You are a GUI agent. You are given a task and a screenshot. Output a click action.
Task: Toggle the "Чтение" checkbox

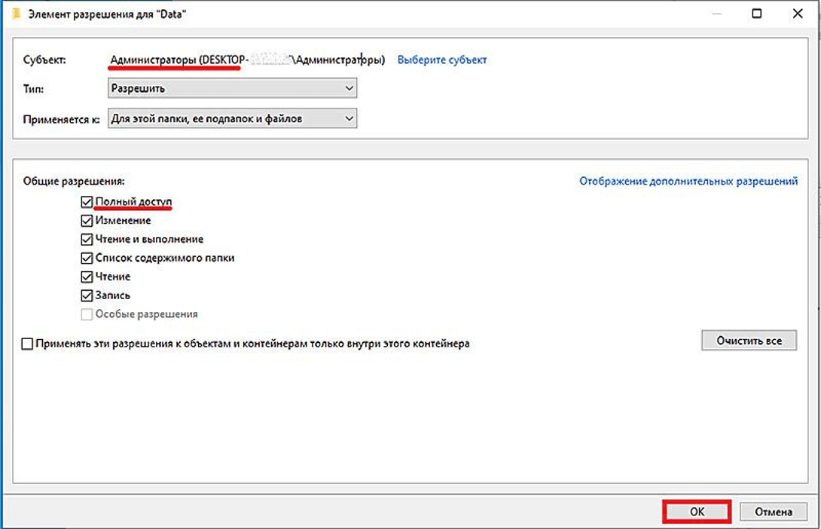[87, 277]
